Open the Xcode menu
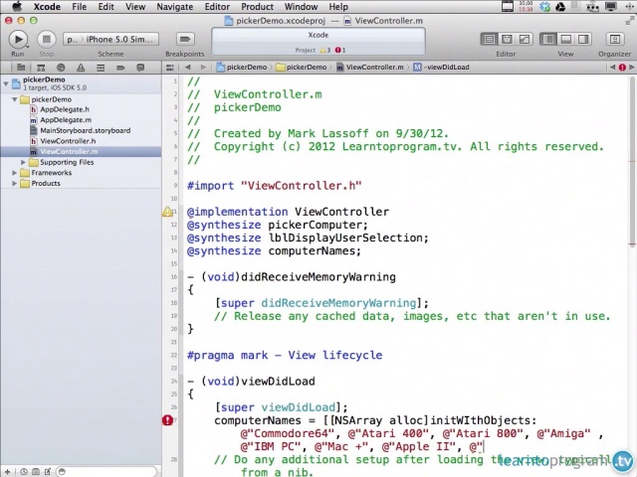The height and width of the screenshot is (477, 637). 47,7
